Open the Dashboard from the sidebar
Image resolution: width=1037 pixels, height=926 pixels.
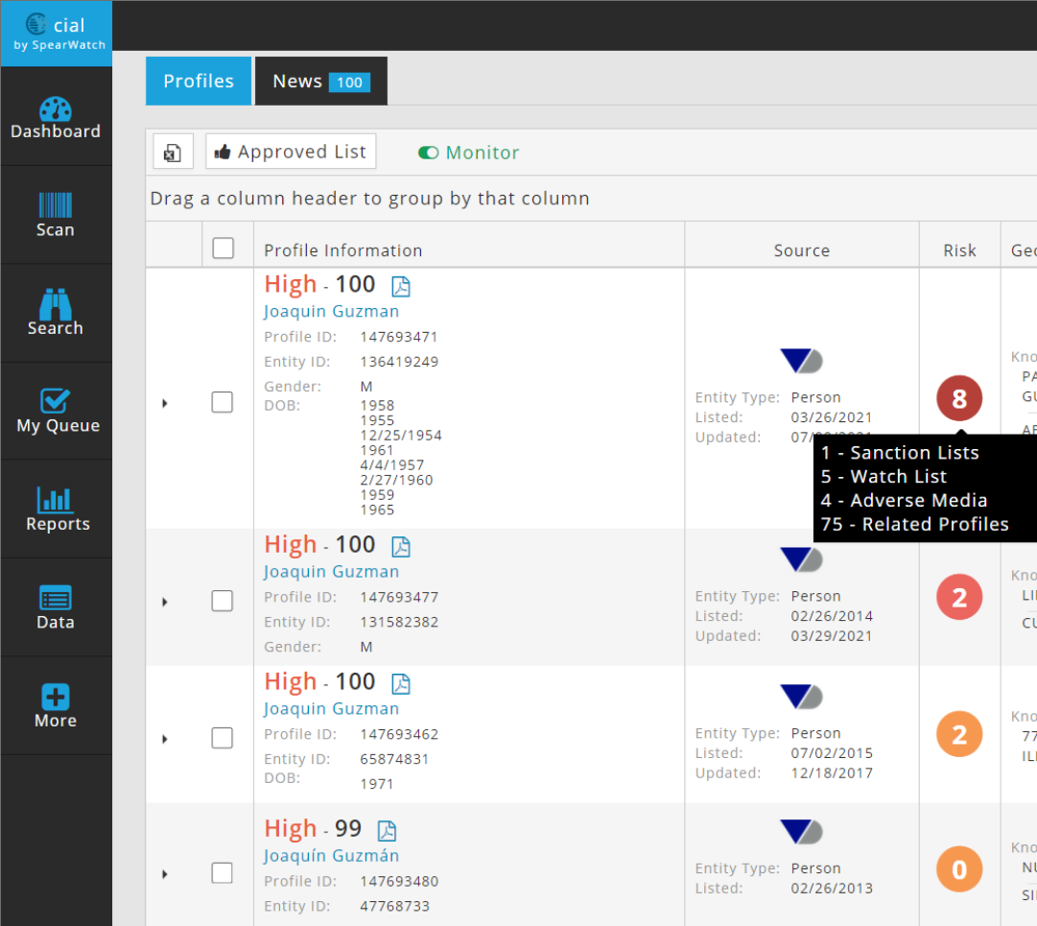[x=56, y=118]
